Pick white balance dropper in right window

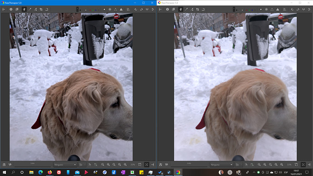(186, 10)
